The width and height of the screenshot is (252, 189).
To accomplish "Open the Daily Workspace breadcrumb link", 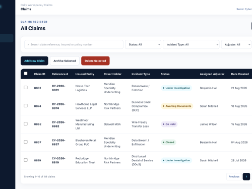I will 31,5.
